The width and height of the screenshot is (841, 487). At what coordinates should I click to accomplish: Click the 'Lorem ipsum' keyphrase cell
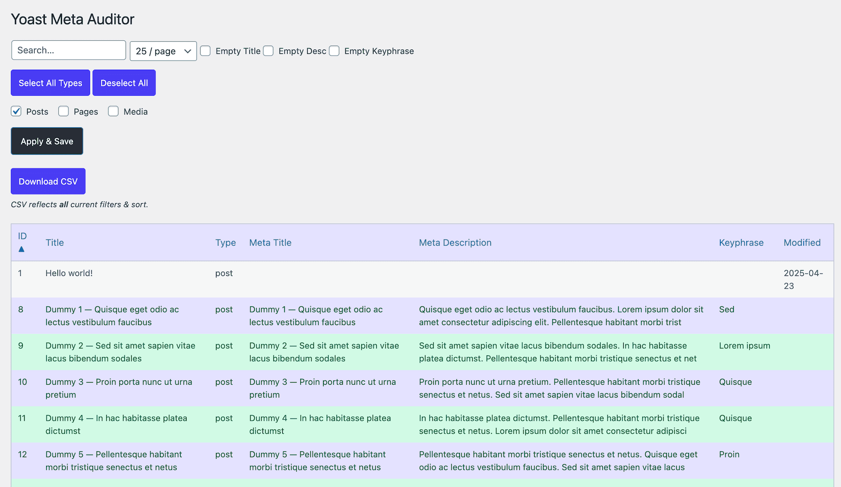(744, 346)
